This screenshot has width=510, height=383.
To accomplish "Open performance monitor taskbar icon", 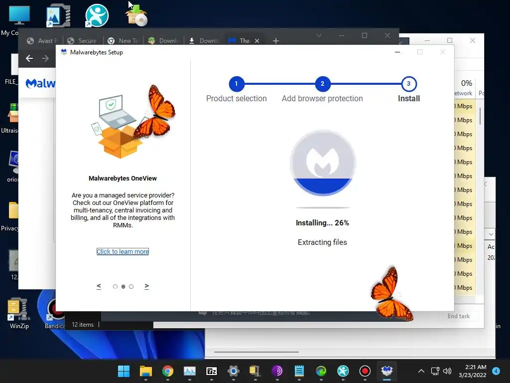I will point(190,371).
